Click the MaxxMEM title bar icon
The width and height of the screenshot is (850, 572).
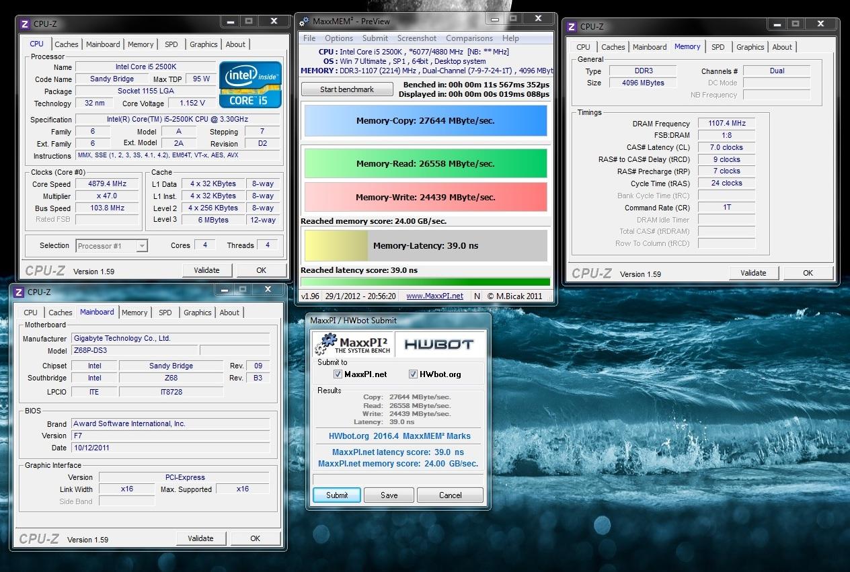click(x=305, y=22)
